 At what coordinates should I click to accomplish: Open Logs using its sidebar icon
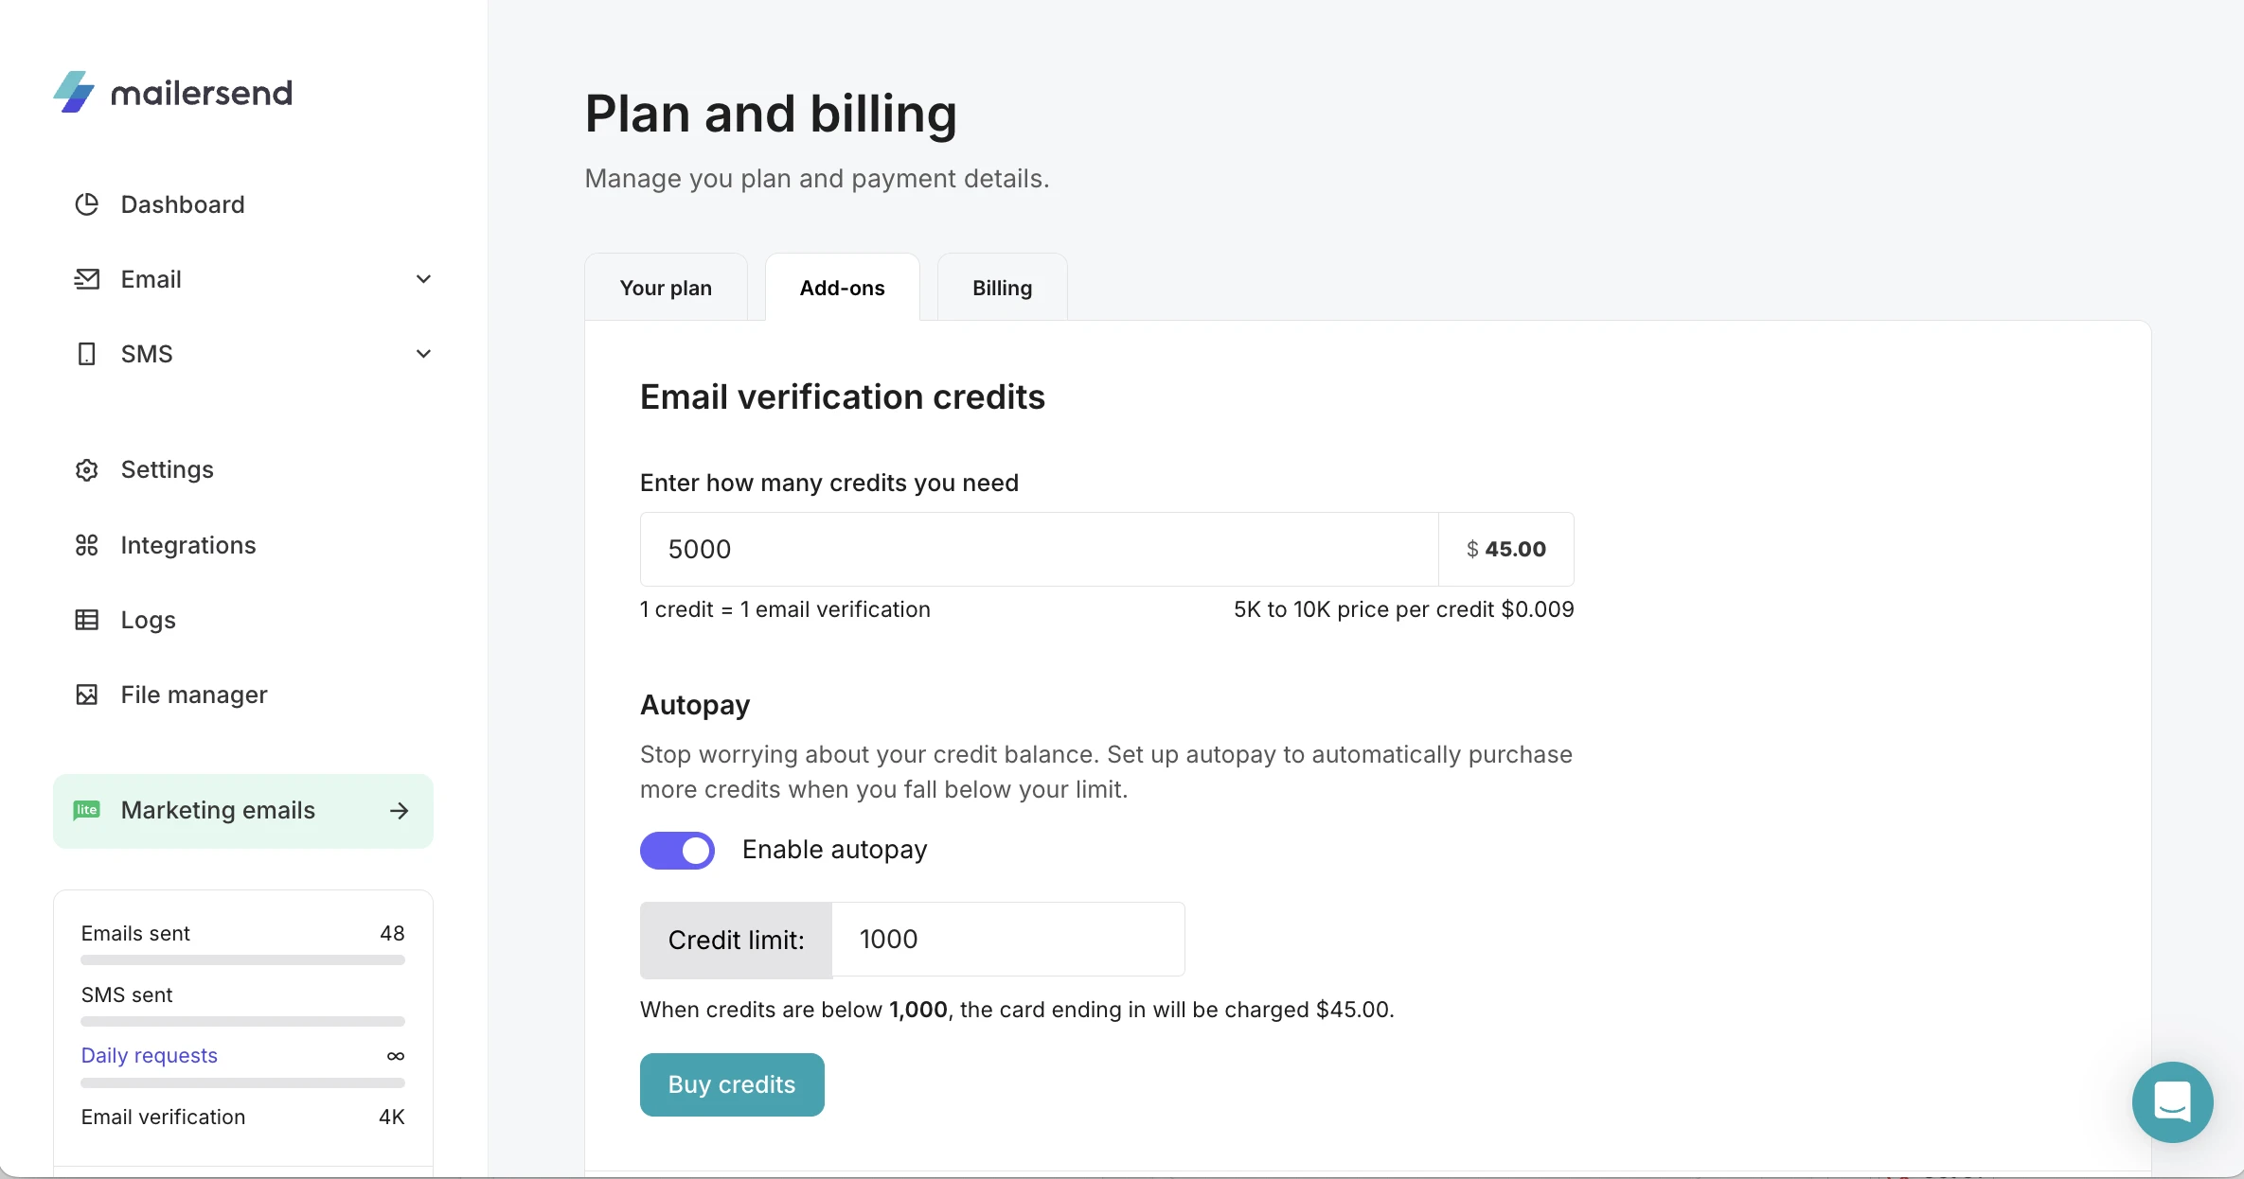point(86,620)
